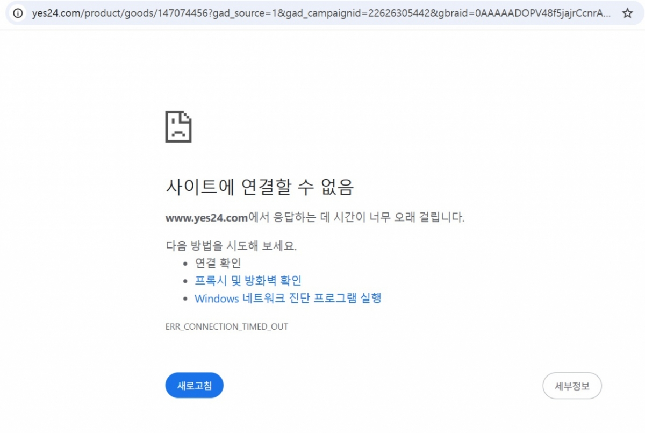
Task: Click the sad page error icon
Action: 178,126
